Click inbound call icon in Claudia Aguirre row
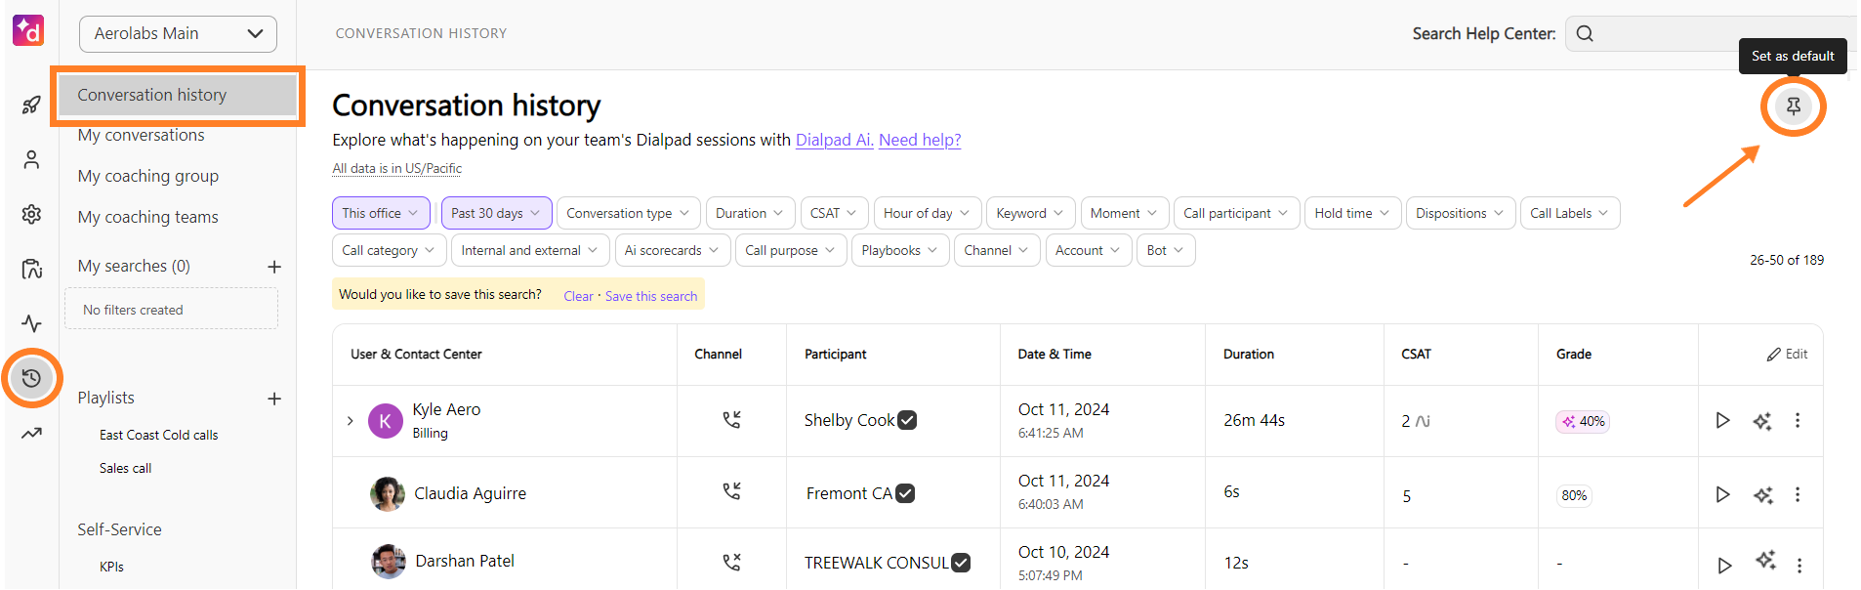 [731, 491]
